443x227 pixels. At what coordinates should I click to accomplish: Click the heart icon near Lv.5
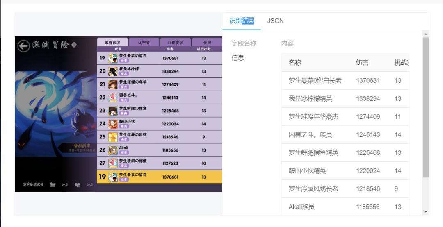coord(78,185)
